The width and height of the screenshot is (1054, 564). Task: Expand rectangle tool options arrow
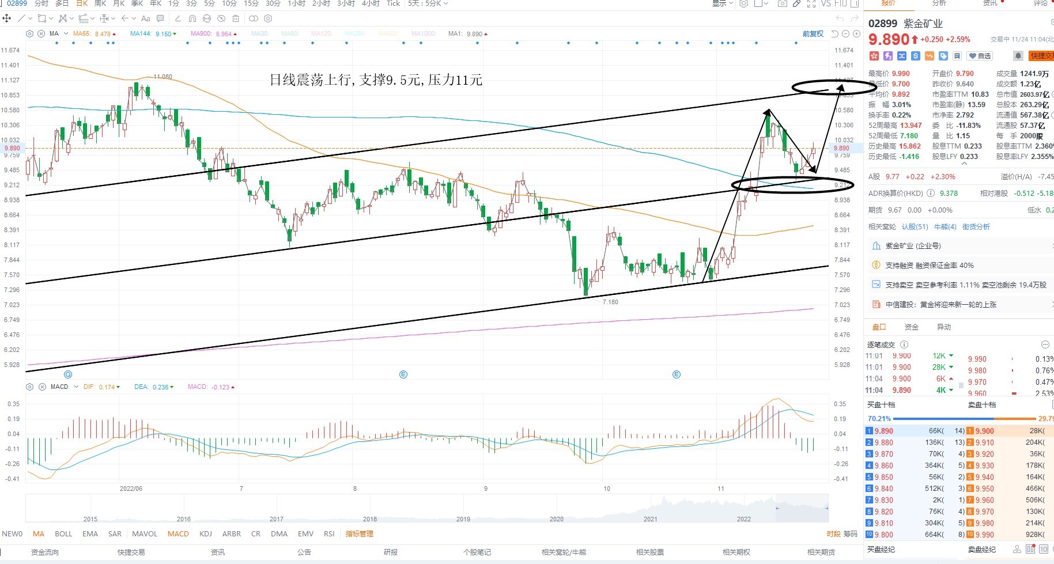click(x=50, y=18)
